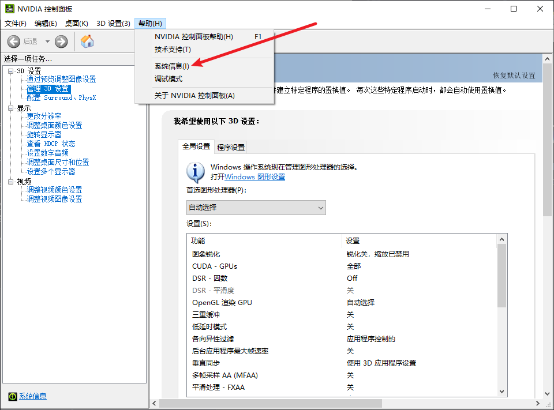
Task: Open 调整视频颜色设置 task
Action: pos(54,190)
